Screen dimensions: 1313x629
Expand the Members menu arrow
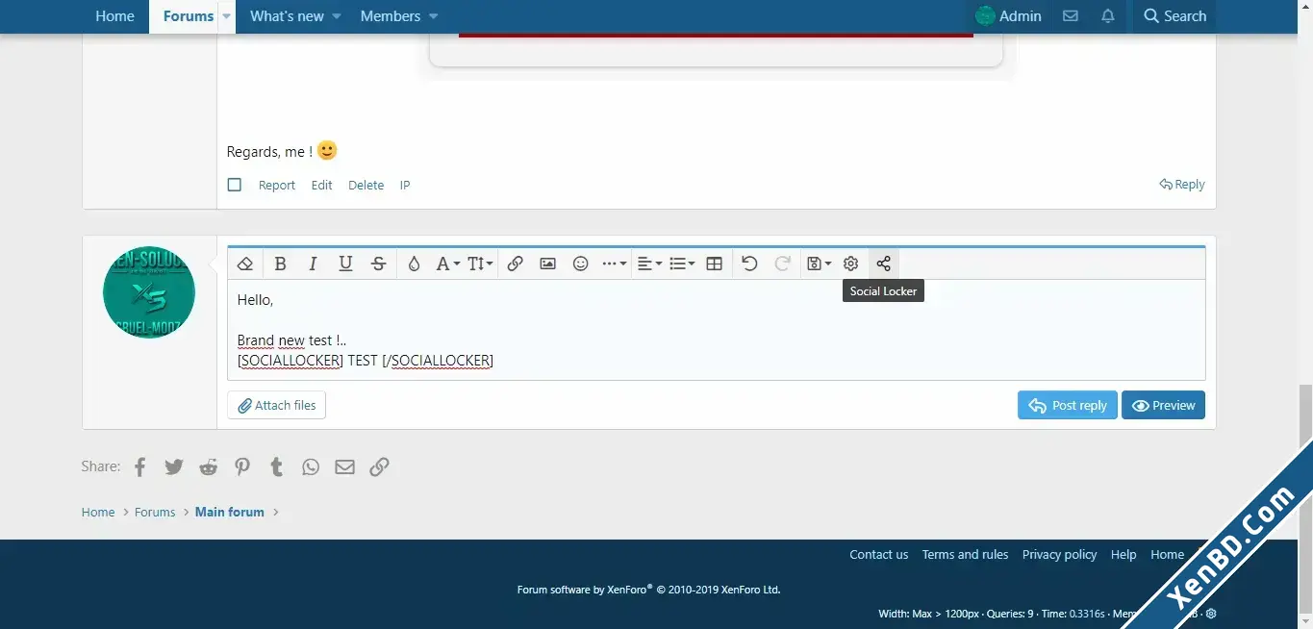tap(433, 16)
